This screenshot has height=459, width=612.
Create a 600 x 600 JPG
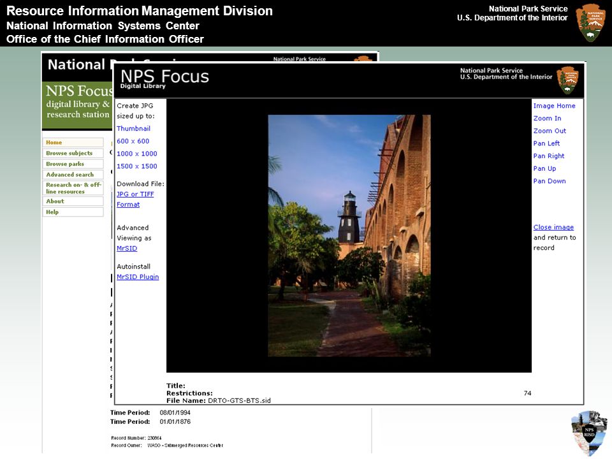[133, 141]
